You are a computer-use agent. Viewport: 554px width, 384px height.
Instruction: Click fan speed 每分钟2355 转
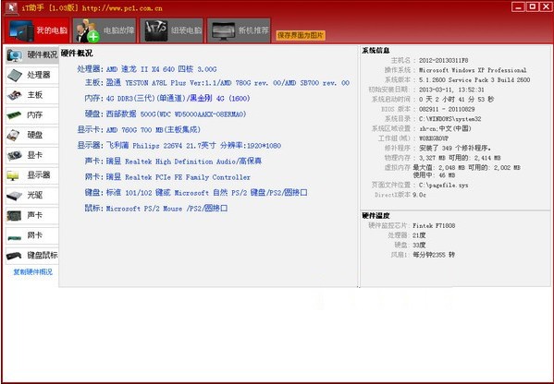pos(434,255)
